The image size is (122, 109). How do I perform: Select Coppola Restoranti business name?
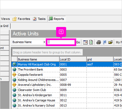(30, 75)
